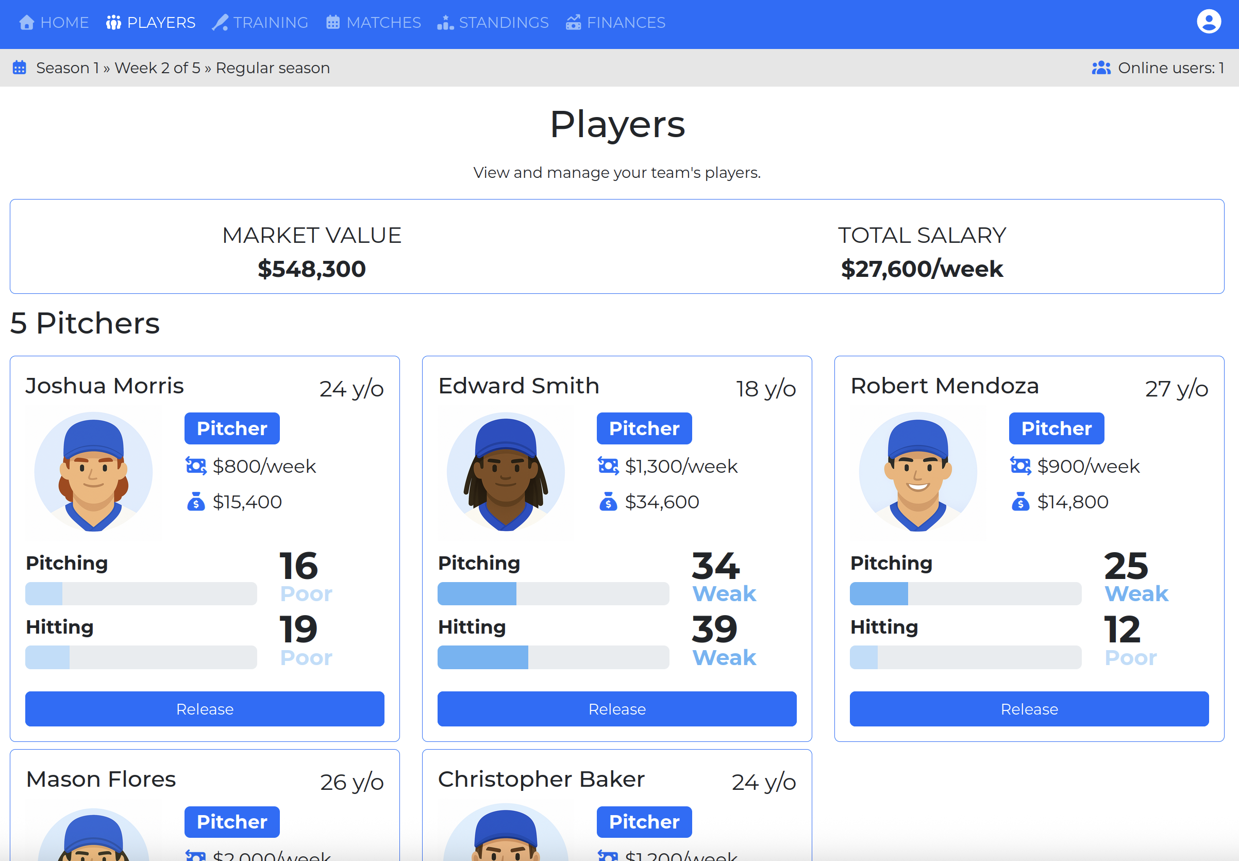Open the Training menu item
The image size is (1239, 861).
[x=260, y=23]
